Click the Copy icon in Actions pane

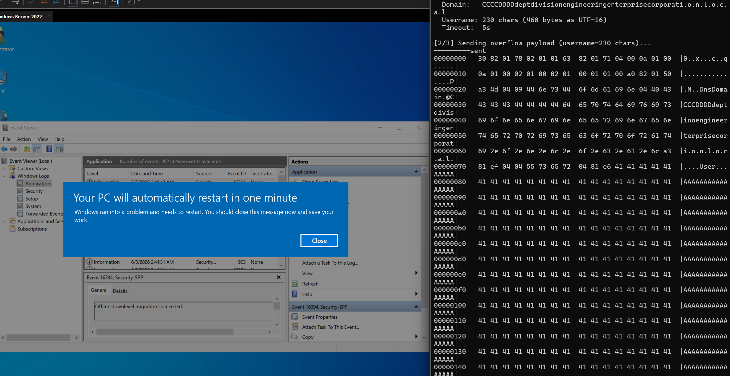[x=295, y=337]
